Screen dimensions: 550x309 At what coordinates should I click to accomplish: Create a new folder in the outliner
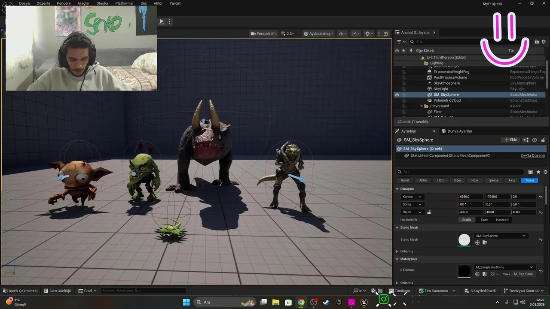click(537, 42)
